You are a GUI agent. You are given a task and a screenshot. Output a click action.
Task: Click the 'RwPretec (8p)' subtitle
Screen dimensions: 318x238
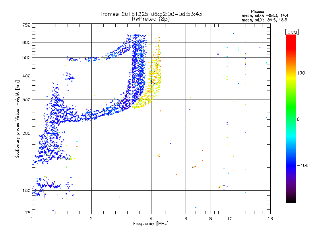pyautogui.click(x=151, y=19)
